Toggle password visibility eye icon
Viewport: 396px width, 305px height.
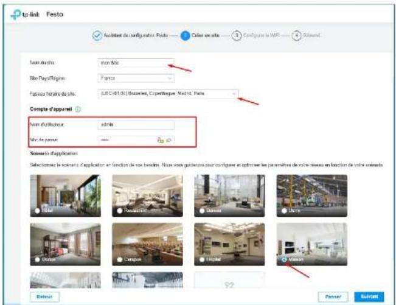(x=168, y=140)
